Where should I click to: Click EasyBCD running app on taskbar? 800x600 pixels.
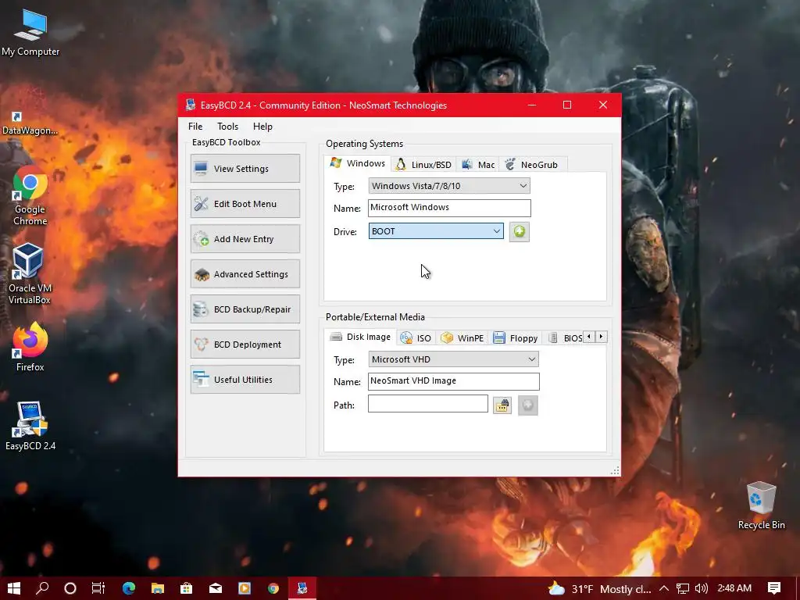302,588
